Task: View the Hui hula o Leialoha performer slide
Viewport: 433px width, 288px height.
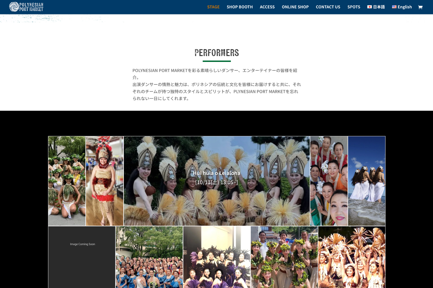Action: (x=217, y=181)
